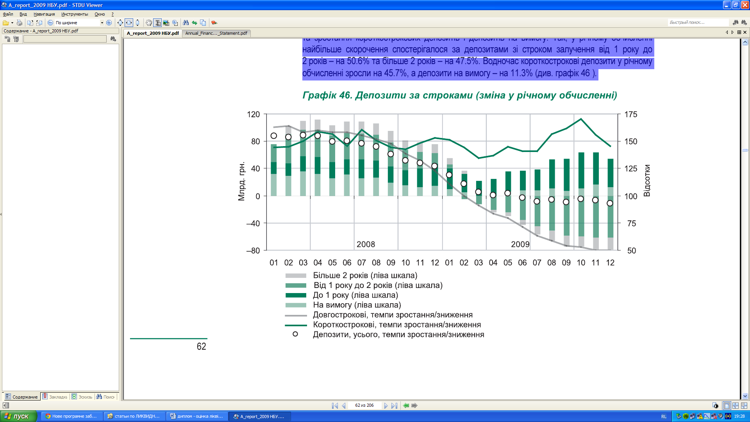Collapse all contents tree icon
The width and height of the screenshot is (750, 422).
(16, 39)
